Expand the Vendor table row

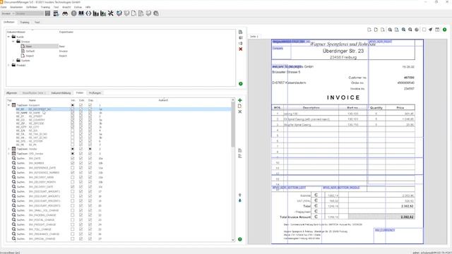(8, 149)
